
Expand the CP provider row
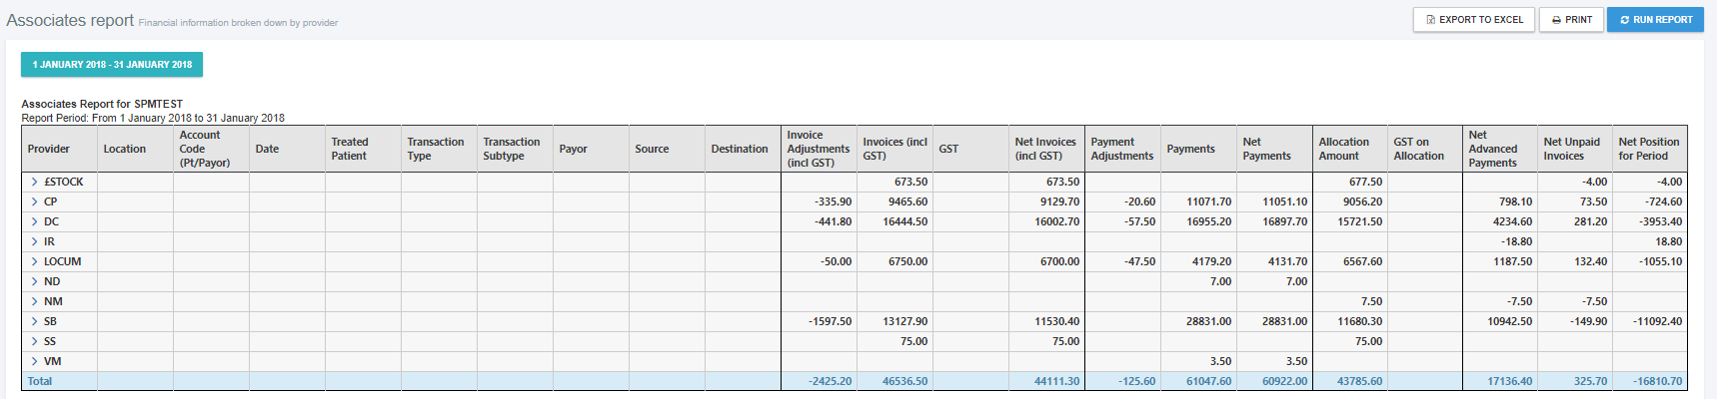(34, 202)
